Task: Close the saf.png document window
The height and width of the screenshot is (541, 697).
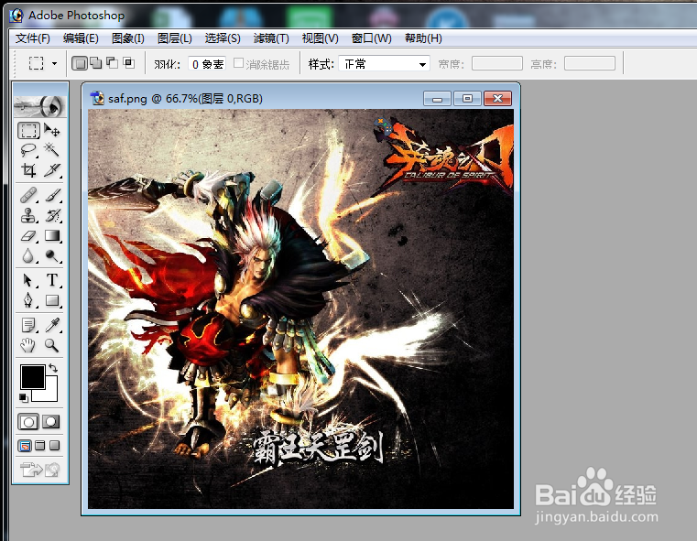Action: [x=498, y=99]
